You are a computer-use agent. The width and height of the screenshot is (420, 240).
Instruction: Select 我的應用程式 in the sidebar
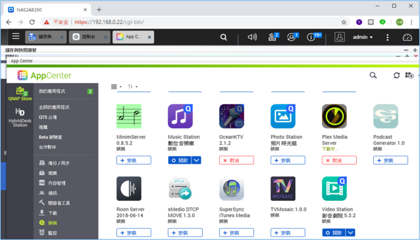tap(66, 92)
